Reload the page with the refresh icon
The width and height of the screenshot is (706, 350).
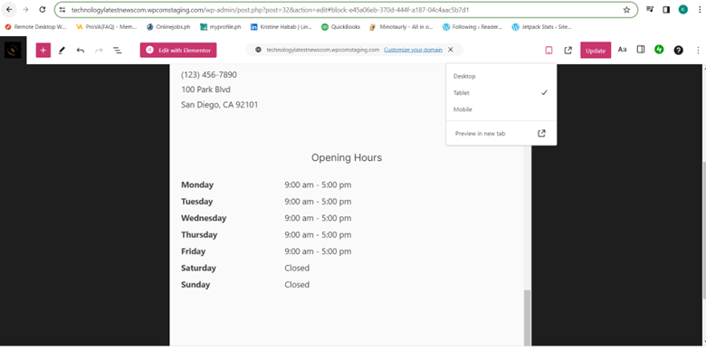43,9
